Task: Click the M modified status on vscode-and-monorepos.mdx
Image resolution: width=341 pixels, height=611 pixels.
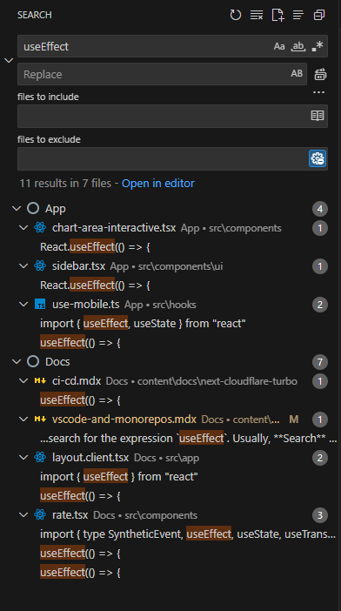Action: tap(294, 420)
